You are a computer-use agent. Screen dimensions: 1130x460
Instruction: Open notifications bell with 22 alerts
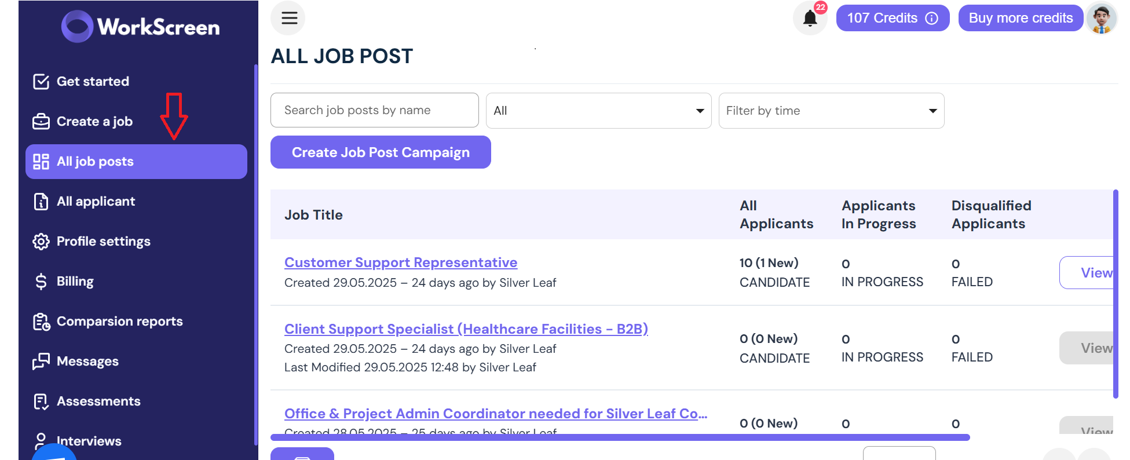[x=810, y=18]
